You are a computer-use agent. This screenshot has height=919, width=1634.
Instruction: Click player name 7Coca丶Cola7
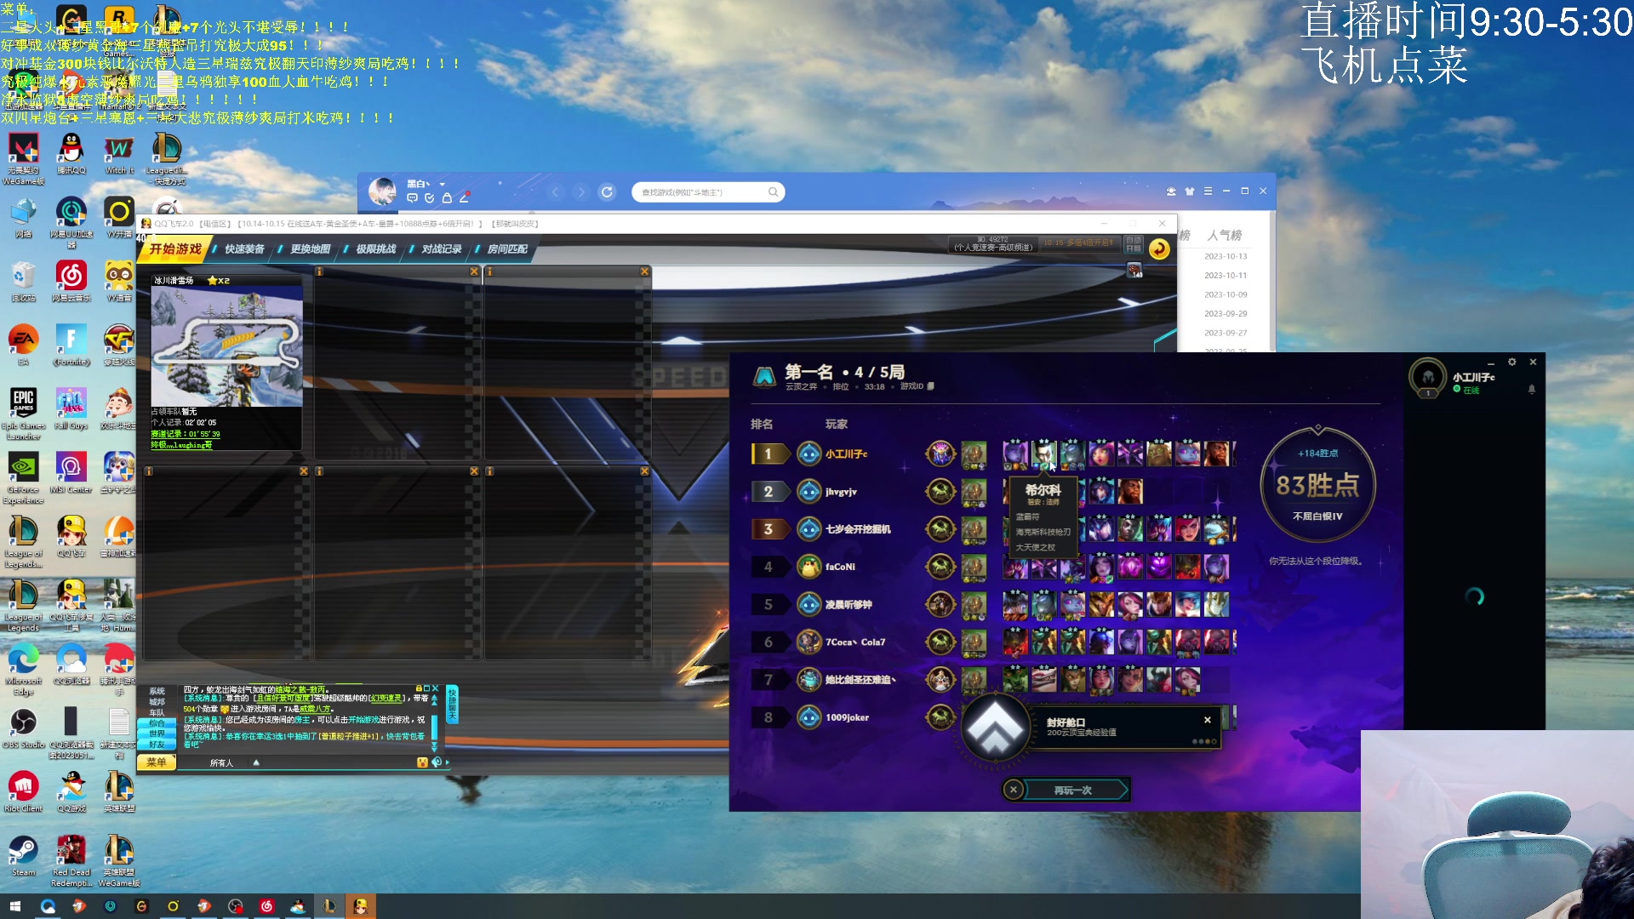pos(855,642)
